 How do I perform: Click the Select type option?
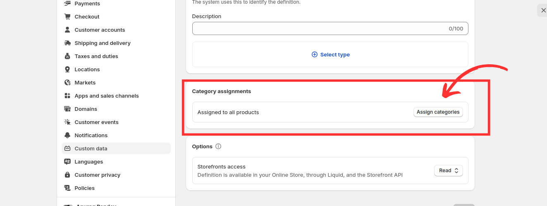pyautogui.click(x=330, y=54)
